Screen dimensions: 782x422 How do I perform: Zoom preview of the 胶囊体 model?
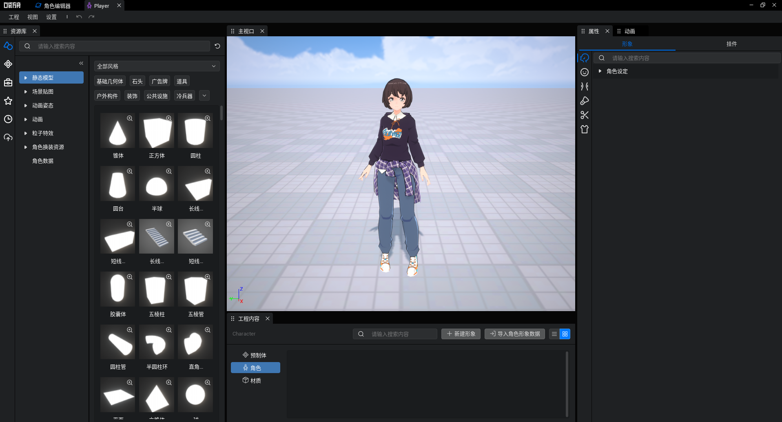(x=130, y=277)
